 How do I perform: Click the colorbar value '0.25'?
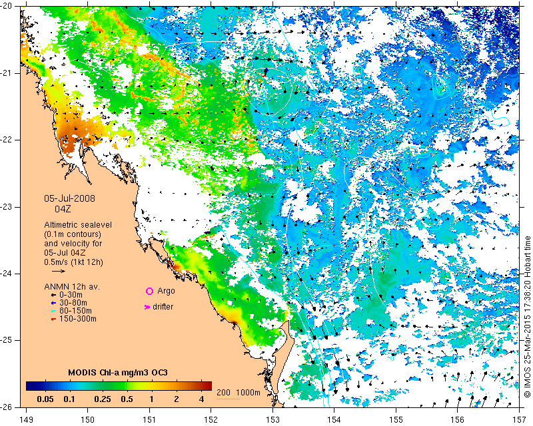click(x=103, y=399)
